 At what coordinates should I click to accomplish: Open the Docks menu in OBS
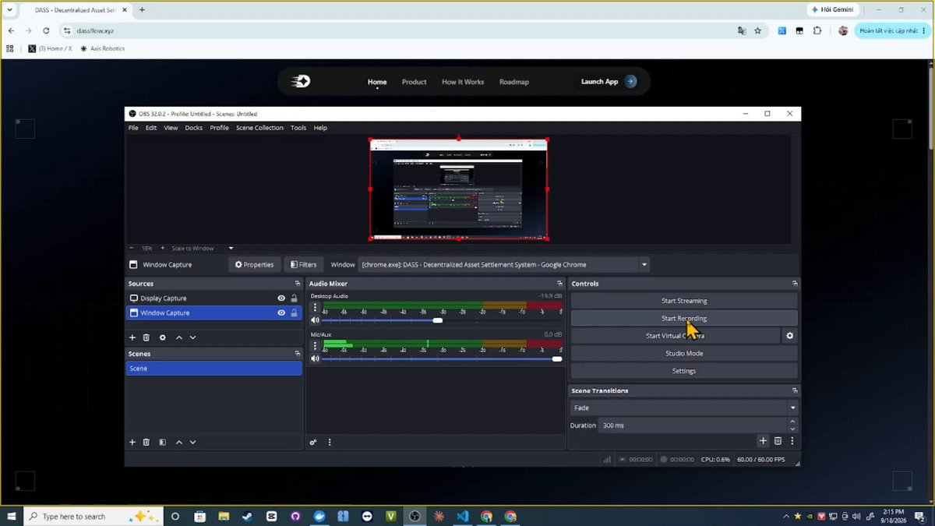pos(194,128)
